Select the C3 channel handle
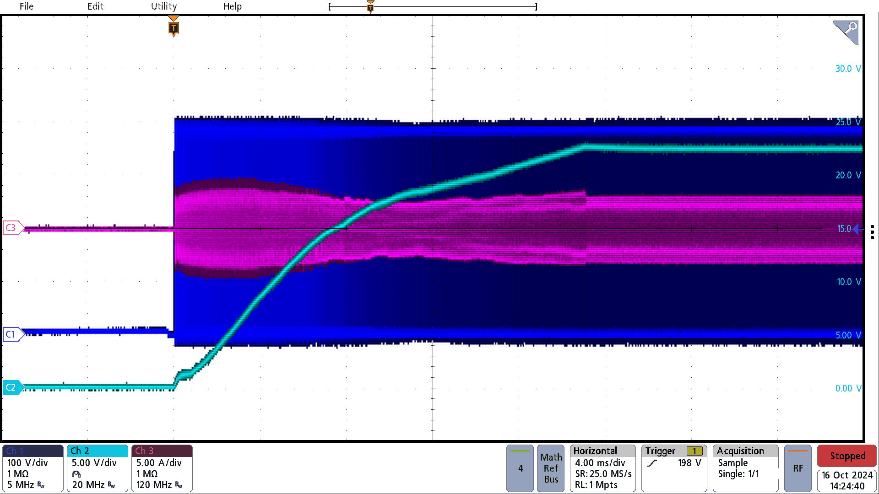This screenshot has height=494, width=879. coord(13,228)
